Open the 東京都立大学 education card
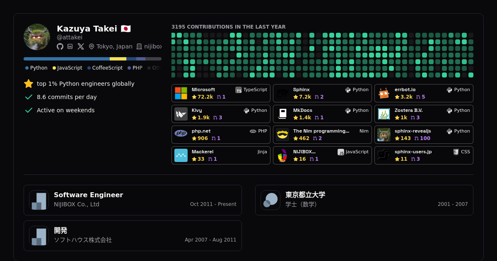Image resolution: width=497 pixels, height=261 pixels. (x=364, y=200)
